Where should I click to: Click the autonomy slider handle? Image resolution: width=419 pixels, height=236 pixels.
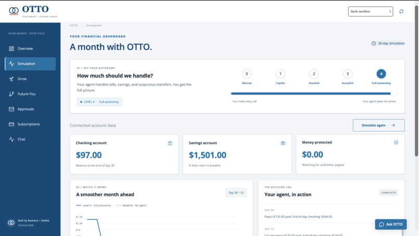click(394, 94)
